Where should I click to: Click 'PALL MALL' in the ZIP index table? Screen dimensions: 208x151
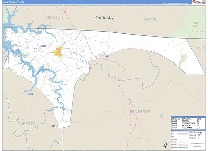pyautogui.click(x=187, y=128)
